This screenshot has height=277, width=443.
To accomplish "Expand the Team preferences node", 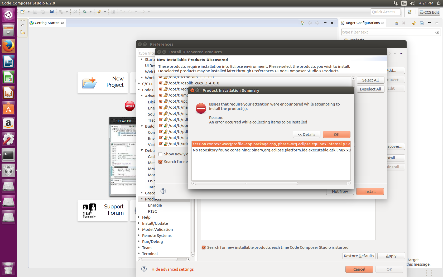I will tap(139, 247).
